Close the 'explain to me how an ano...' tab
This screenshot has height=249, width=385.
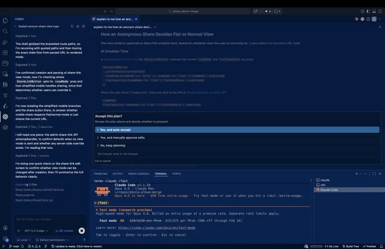click(136, 19)
